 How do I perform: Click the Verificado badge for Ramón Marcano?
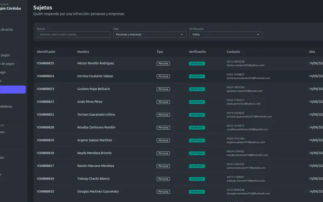[197, 166]
